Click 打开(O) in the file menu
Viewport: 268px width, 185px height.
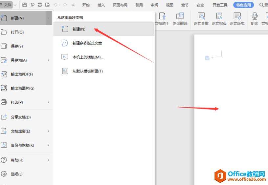pos(26,32)
